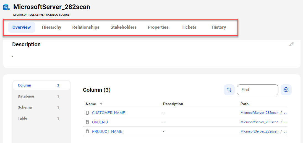303x143 pixels.
Task: Click the Description column header
Action: point(173,104)
